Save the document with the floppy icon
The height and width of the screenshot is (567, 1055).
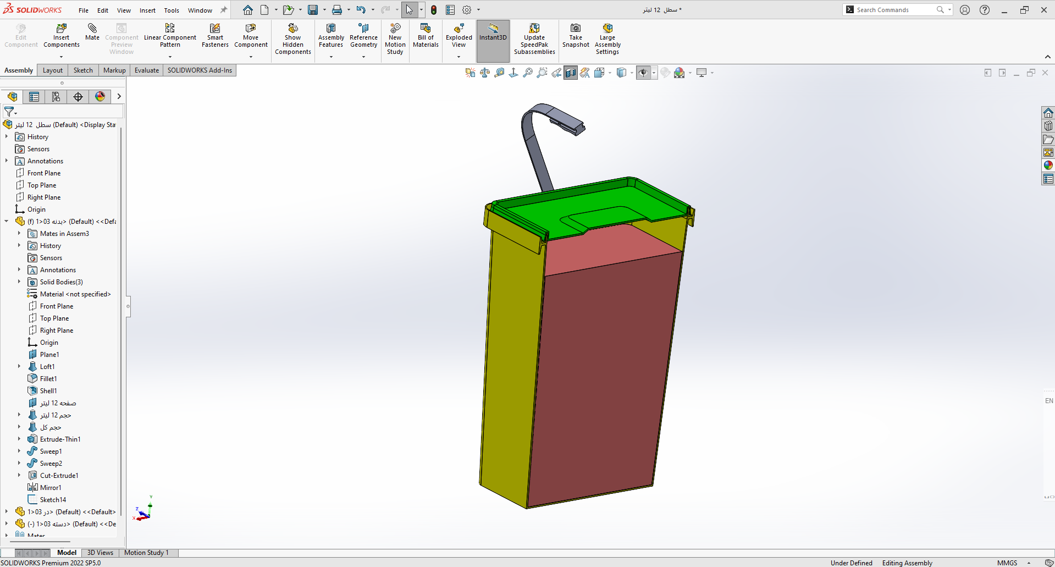(313, 10)
